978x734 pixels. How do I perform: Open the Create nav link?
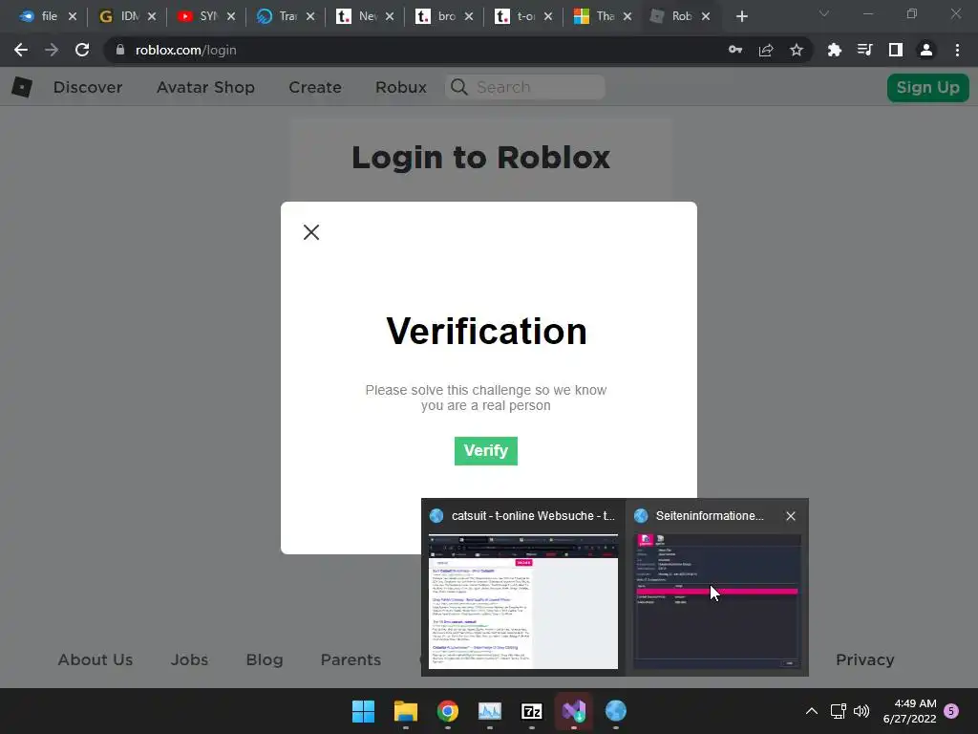(315, 87)
